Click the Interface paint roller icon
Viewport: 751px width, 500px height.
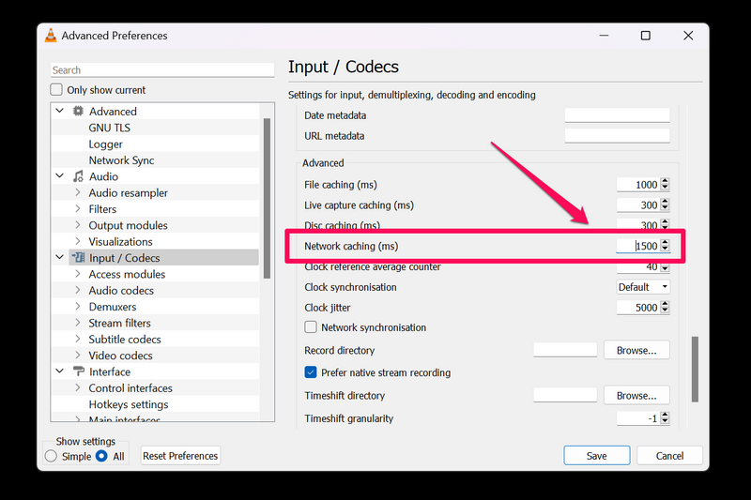click(78, 371)
